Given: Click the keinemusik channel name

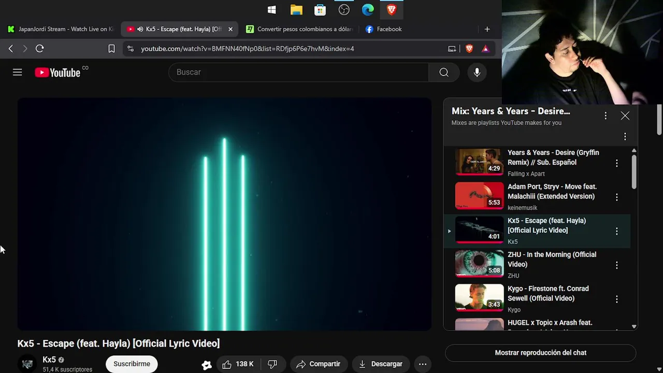Looking at the screenshot, I should point(522,208).
